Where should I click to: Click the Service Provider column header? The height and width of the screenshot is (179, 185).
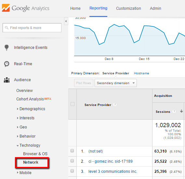(98, 105)
